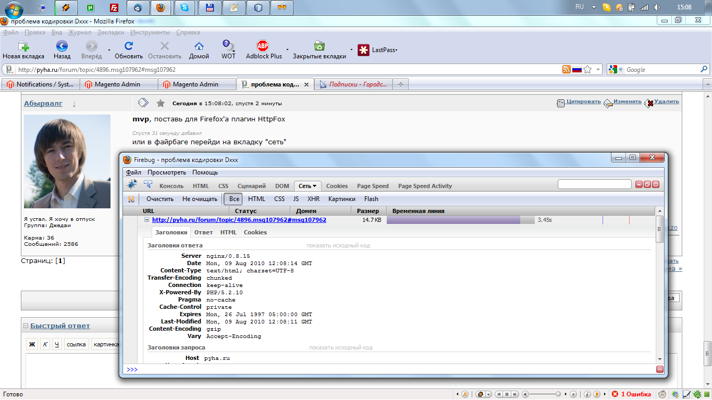The image size is (712, 400).
Task: Click the Цитировать link on the post
Action: coord(583,102)
